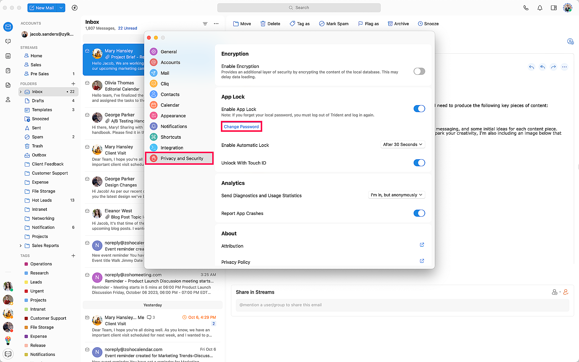Expand the Sales Reports folder
Image resolution: width=579 pixels, height=362 pixels.
coord(21,246)
